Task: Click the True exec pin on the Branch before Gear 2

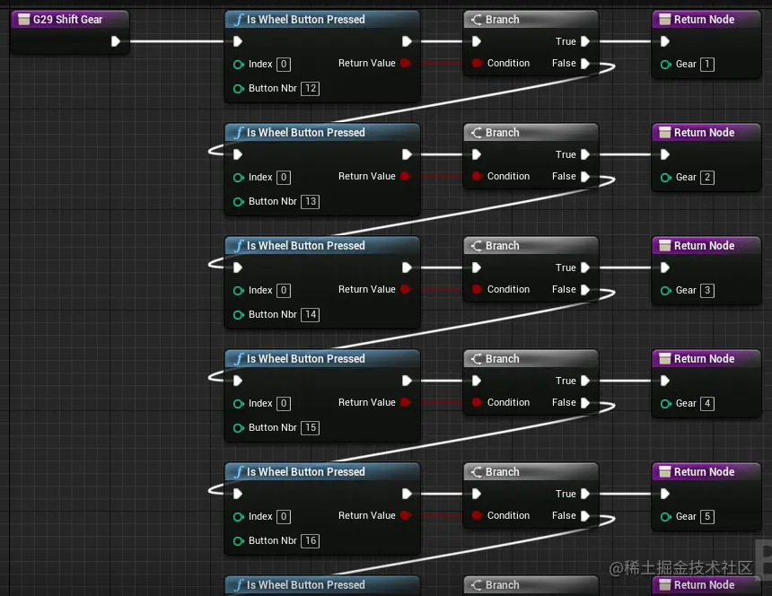Action: 585,154
